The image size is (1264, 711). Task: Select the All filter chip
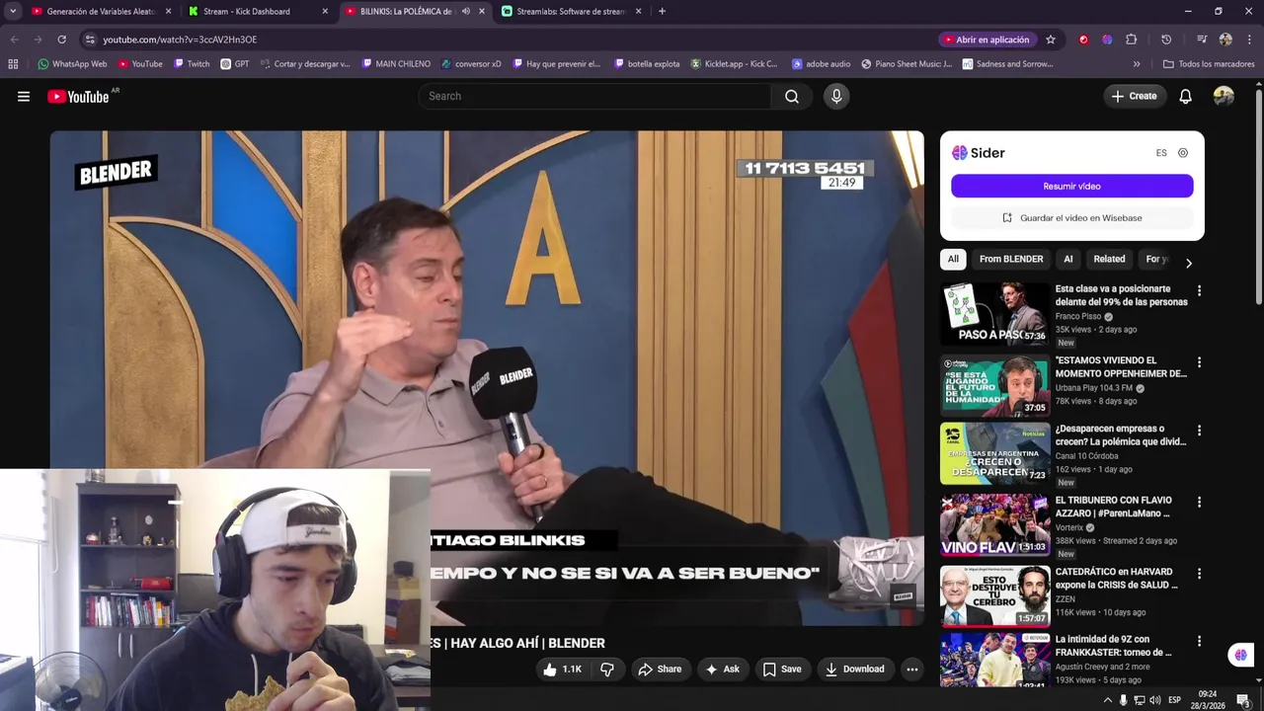(953, 259)
